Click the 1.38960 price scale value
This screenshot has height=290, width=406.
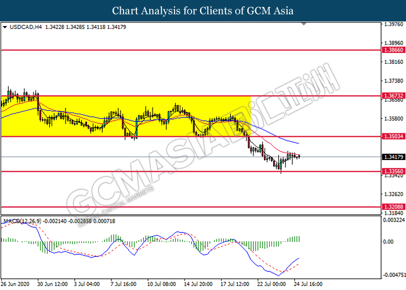pos(394,43)
